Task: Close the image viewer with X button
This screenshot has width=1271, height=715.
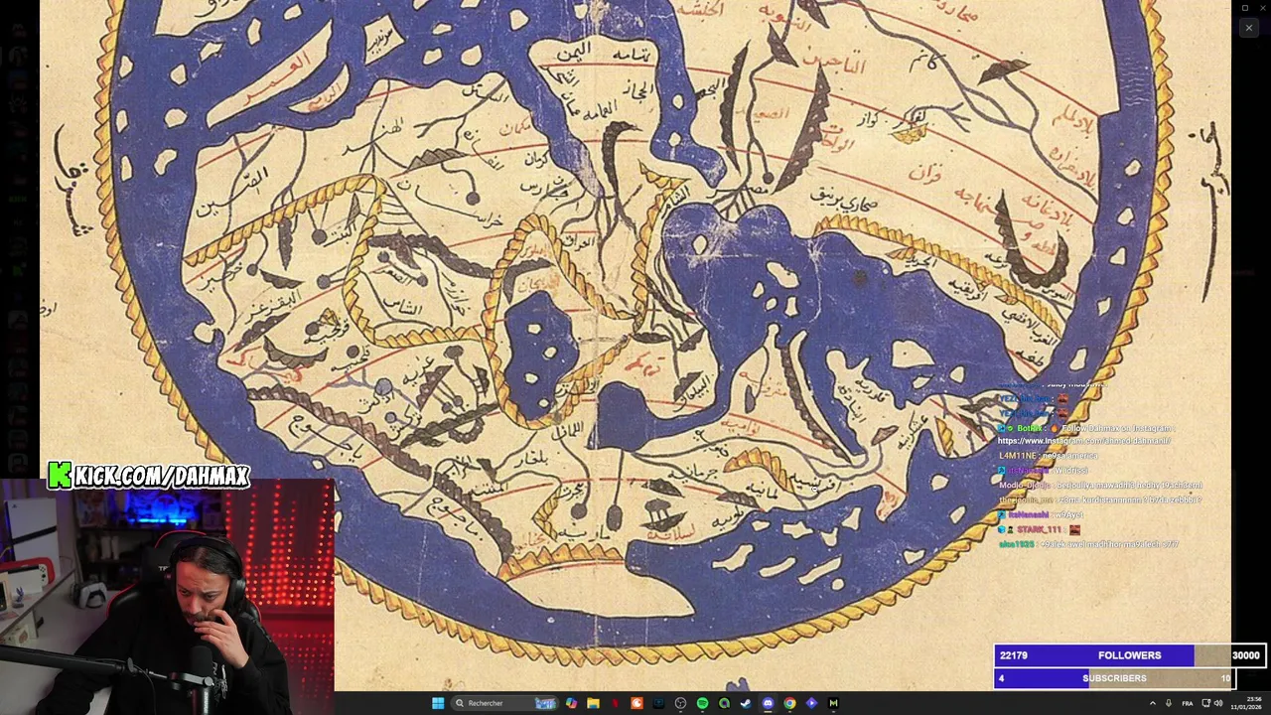Action: [x=1249, y=28]
